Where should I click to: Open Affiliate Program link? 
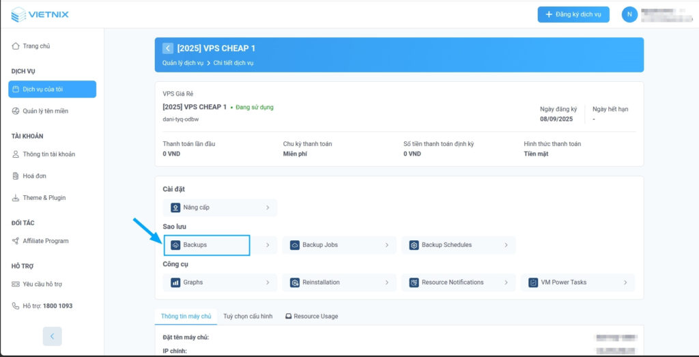(x=52, y=241)
